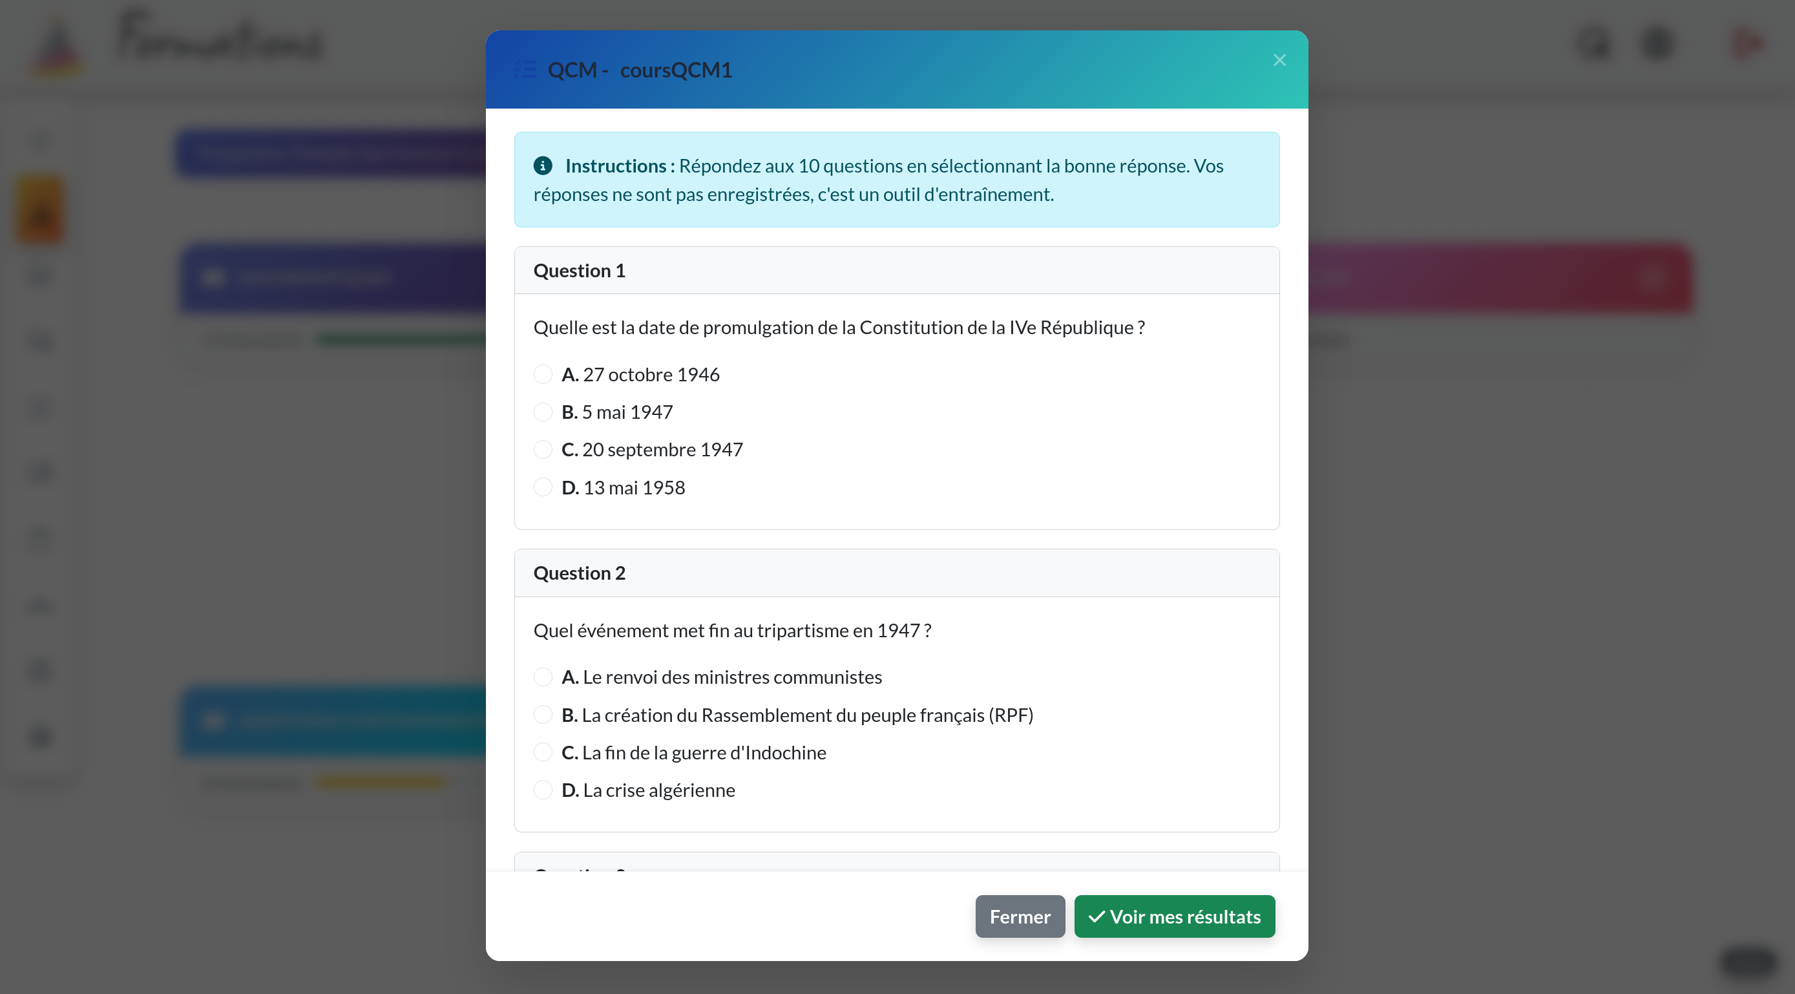This screenshot has width=1795, height=994.
Task: Select 'Le renvoi des ministres communistes'
Action: coord(543,677)
